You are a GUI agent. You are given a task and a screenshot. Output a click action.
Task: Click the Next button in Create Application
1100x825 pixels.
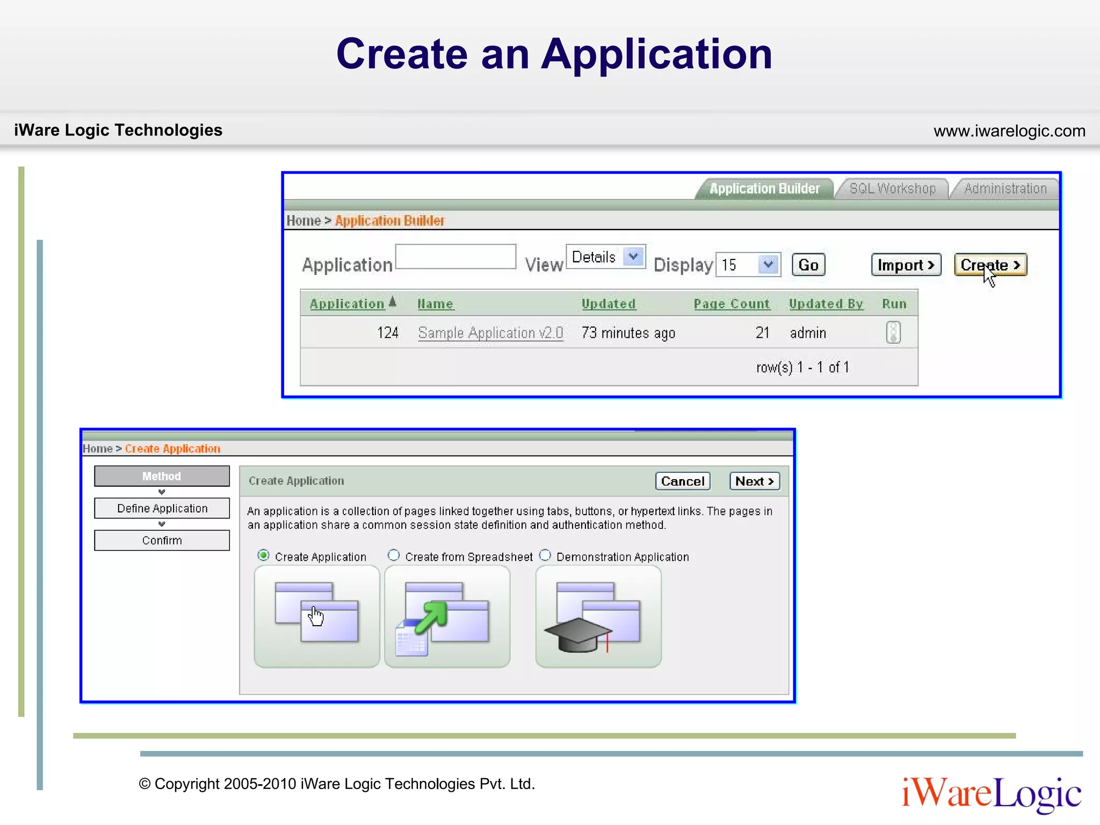(755, 481)
